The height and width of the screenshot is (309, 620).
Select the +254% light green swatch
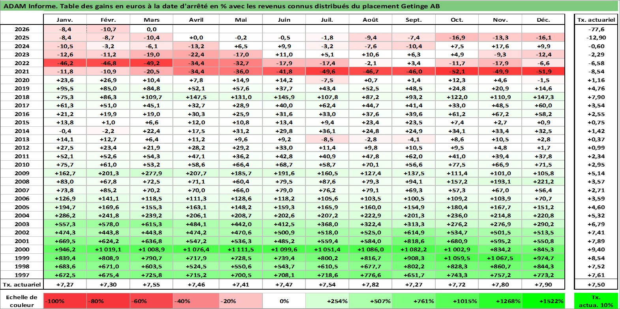tap(327, 301)
